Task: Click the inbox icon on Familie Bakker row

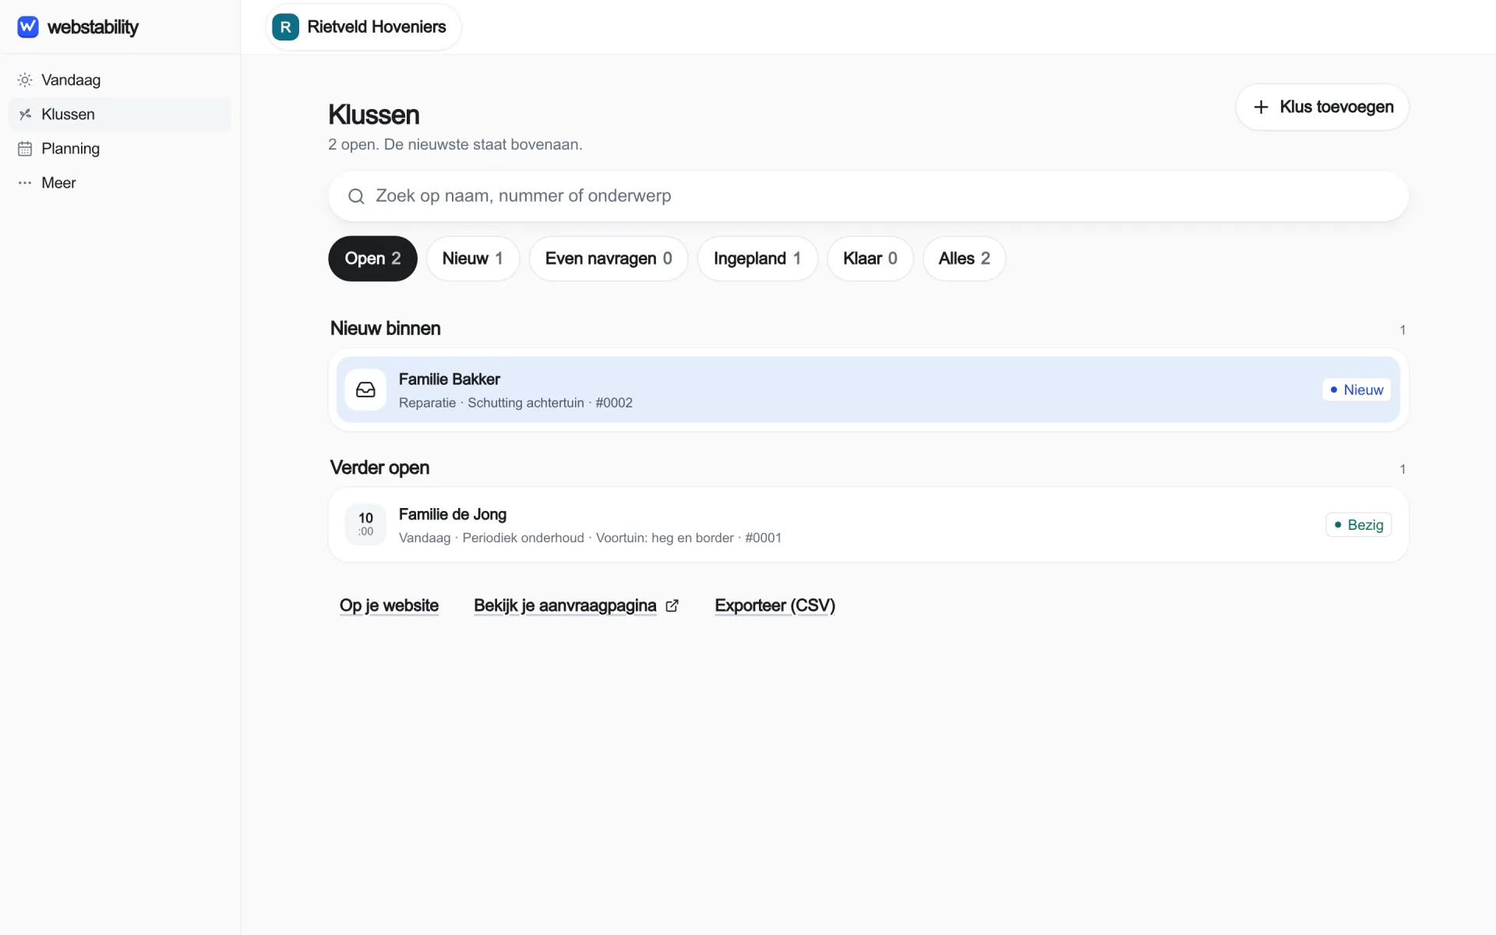Action: coord(365,390)
